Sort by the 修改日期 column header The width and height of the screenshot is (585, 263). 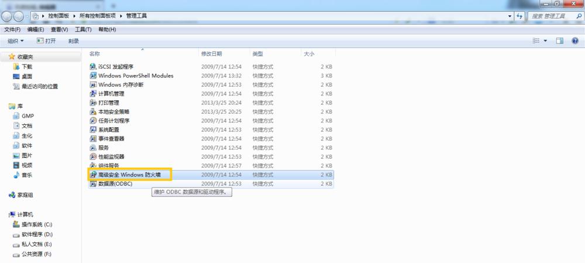click(x=224, y=54)
